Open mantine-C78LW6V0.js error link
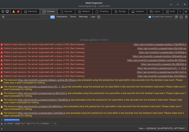Screen dimensions: 189x132 pos(160,45)
